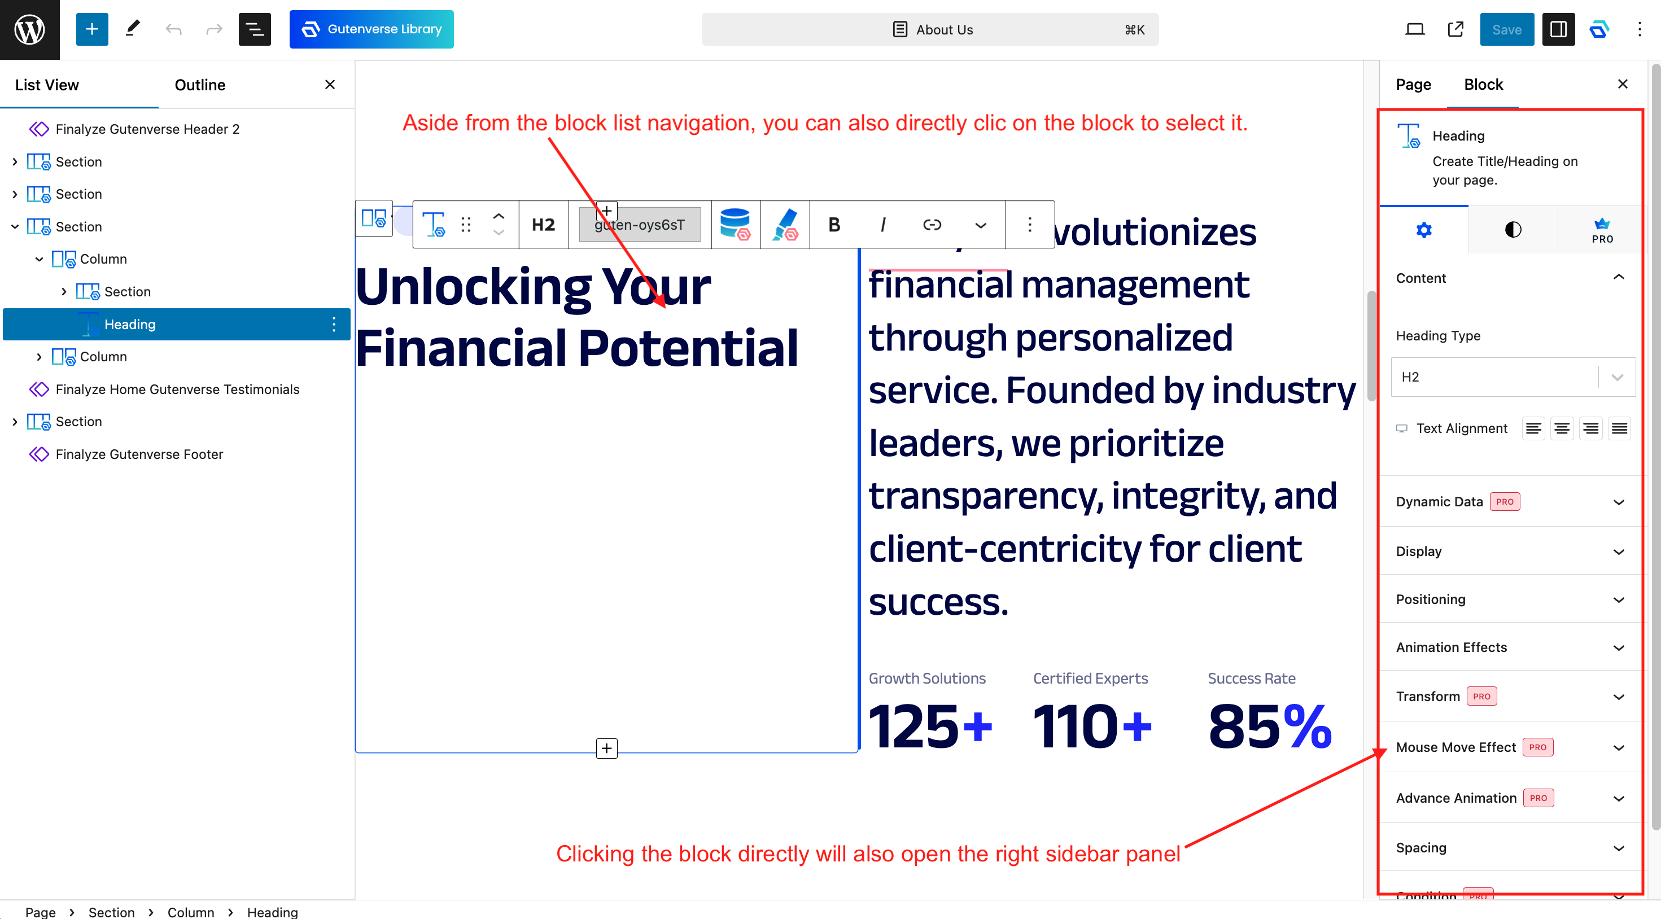Click the Save button
1661x919 pixels.
click(1506, 29)
